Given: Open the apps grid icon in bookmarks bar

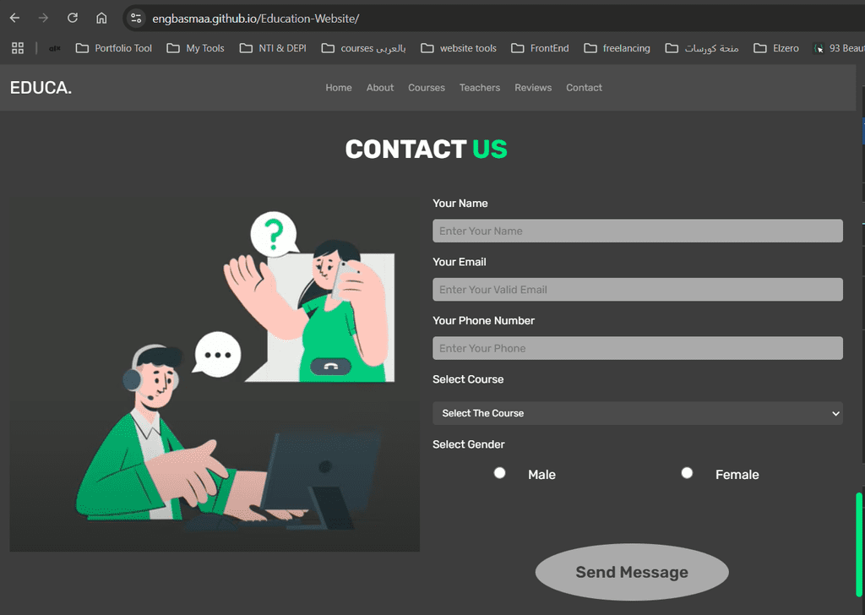Looking at the screenshot, I should click(x=18, y=48).
